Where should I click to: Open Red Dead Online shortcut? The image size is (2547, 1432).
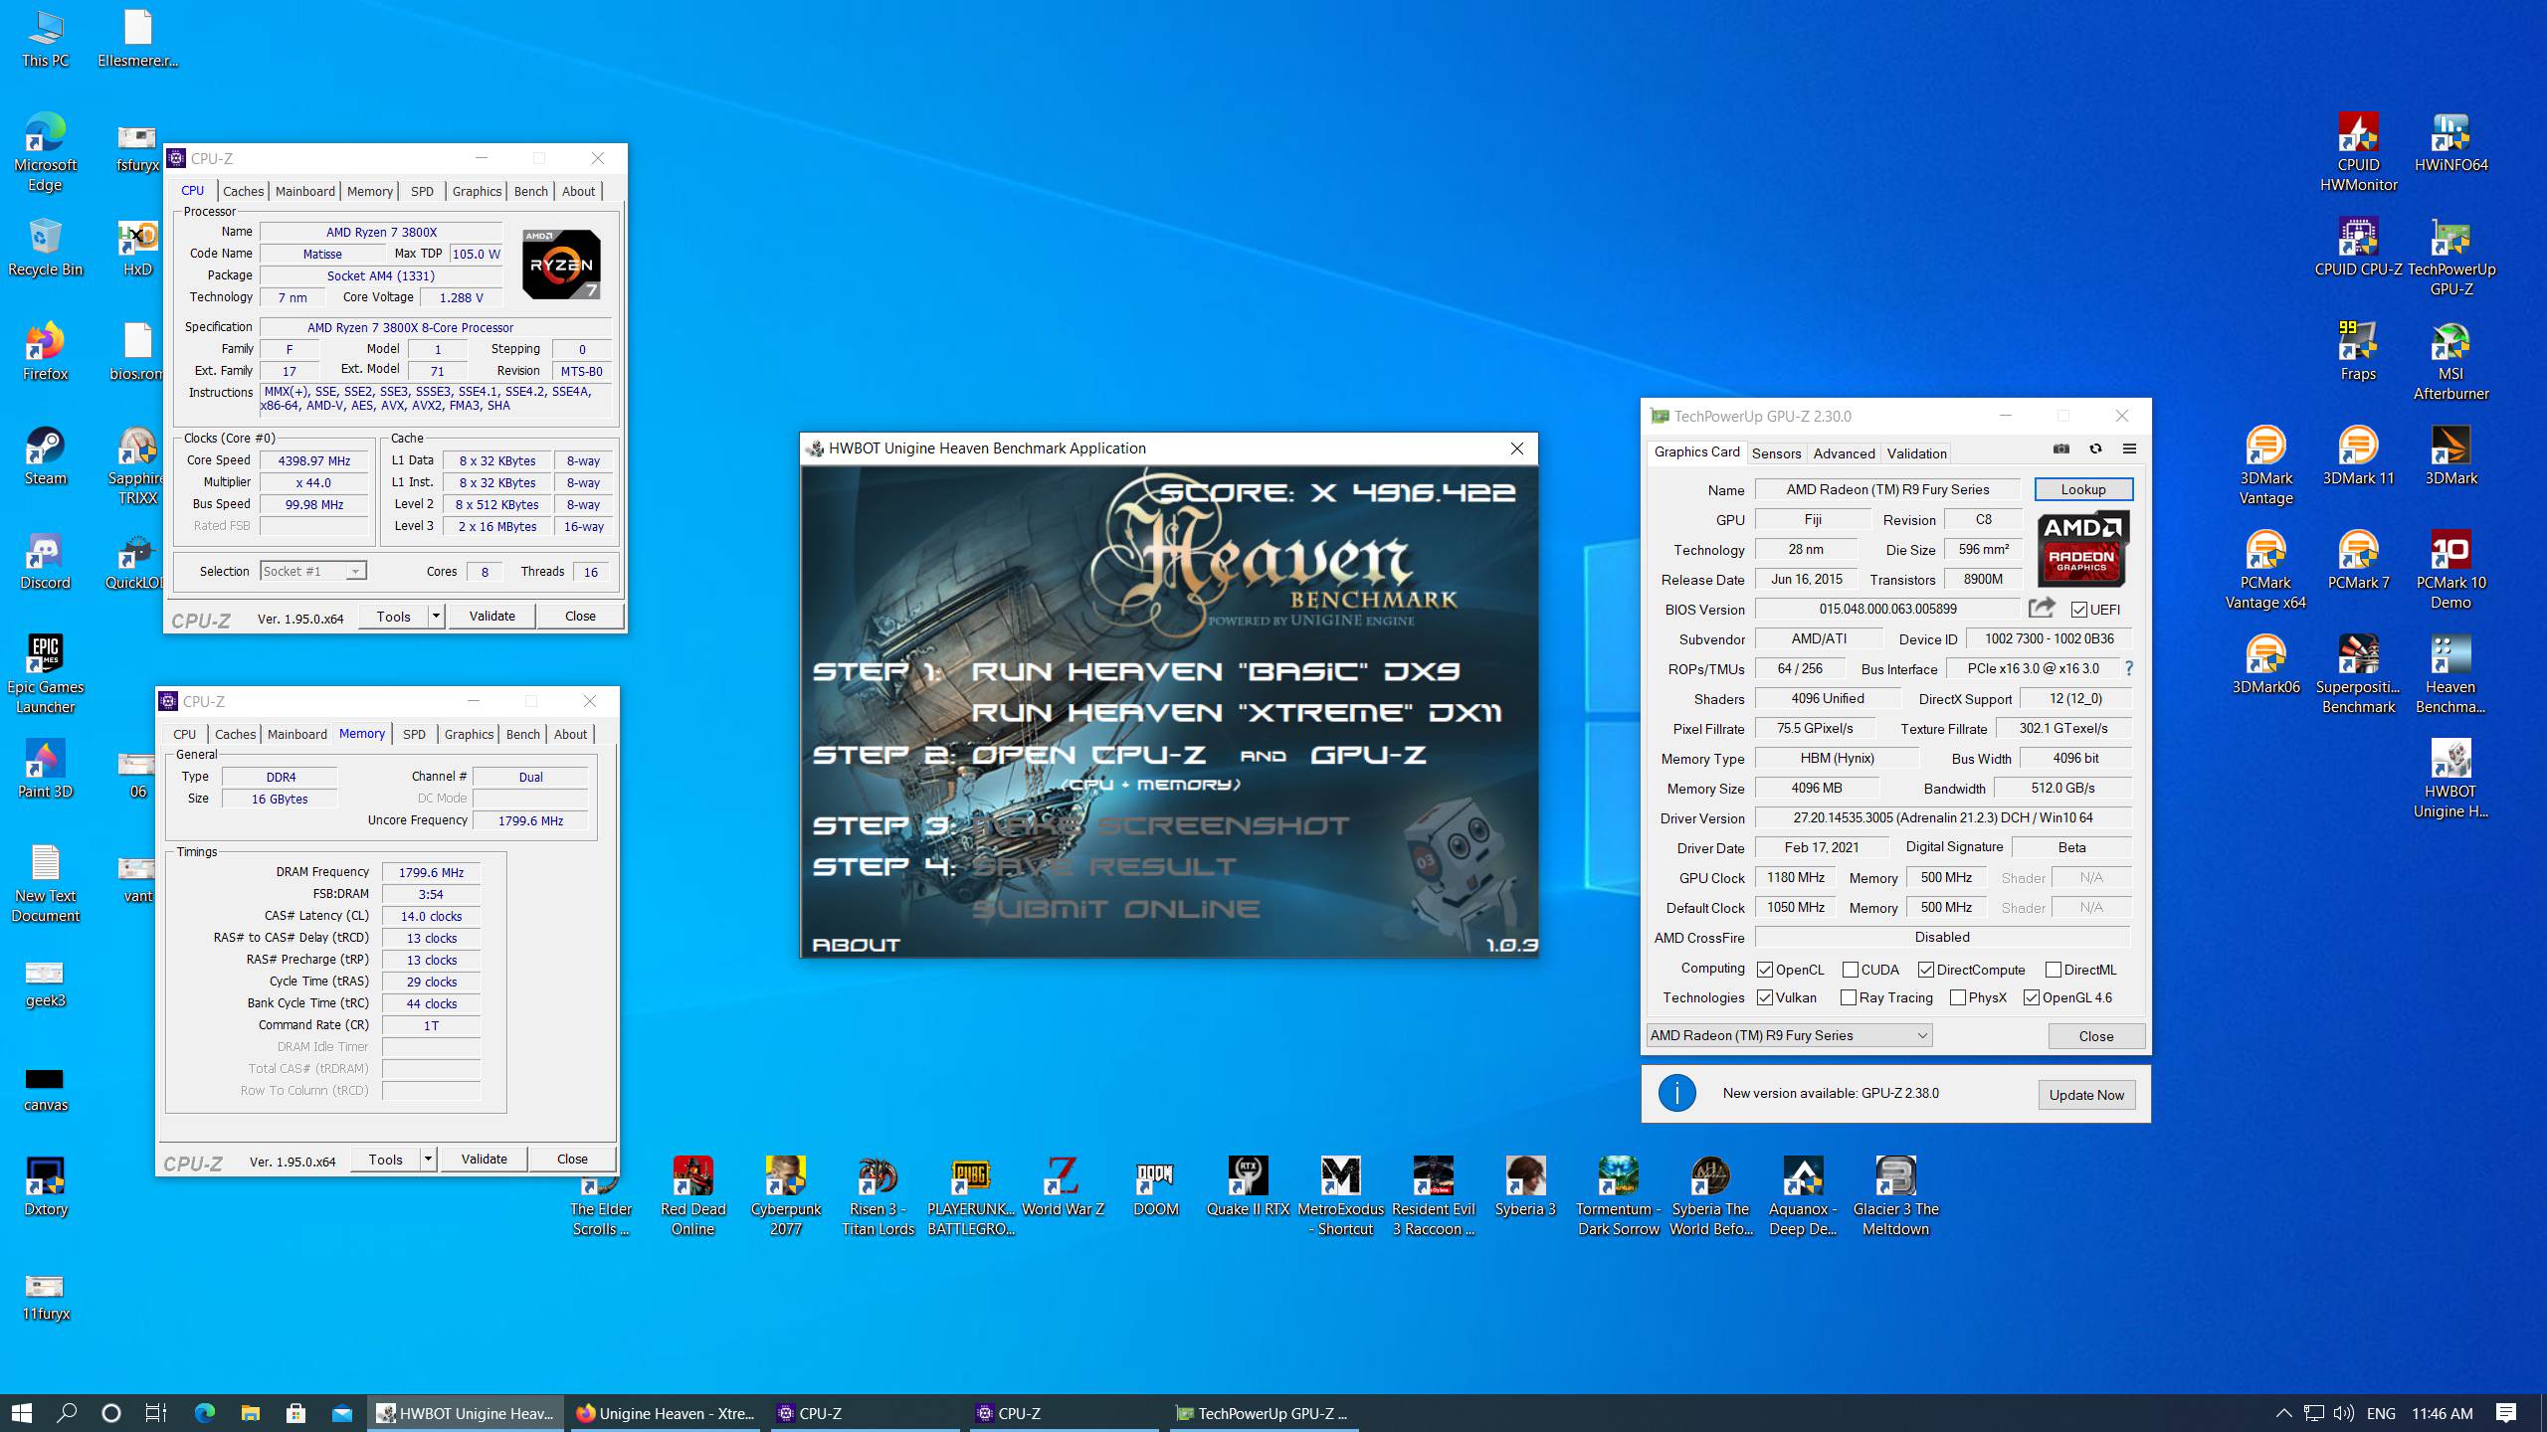693,1198
